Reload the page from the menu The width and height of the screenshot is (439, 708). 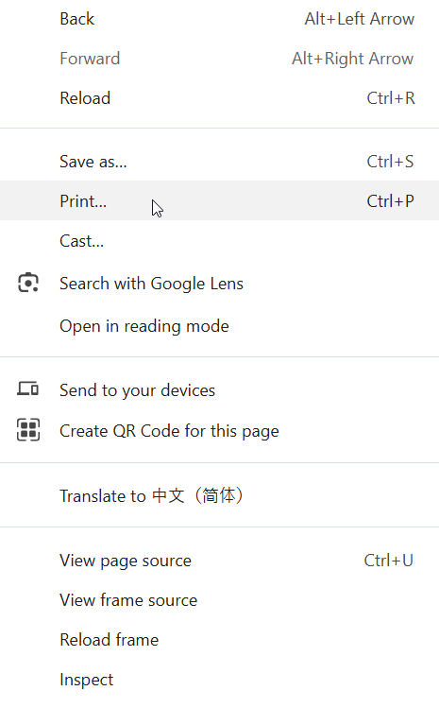[x=219, y=98]
